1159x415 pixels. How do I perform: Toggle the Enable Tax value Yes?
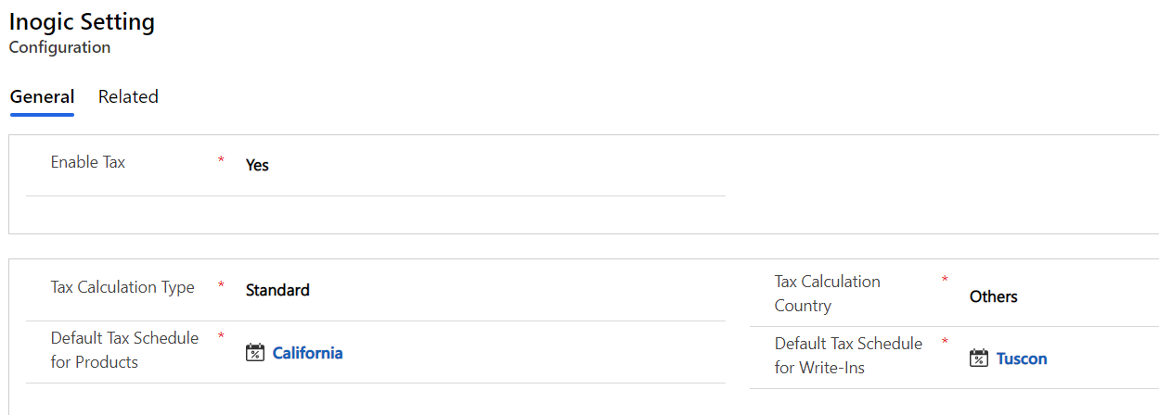click(257, 165)
